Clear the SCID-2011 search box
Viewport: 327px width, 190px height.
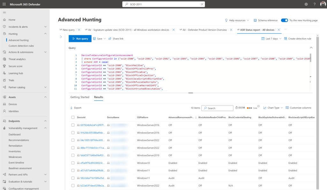202,4
